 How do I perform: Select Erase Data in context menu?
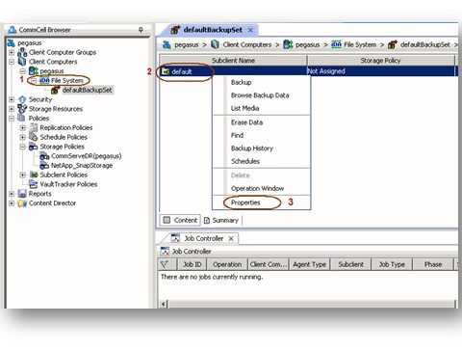[x=262, y=122]
